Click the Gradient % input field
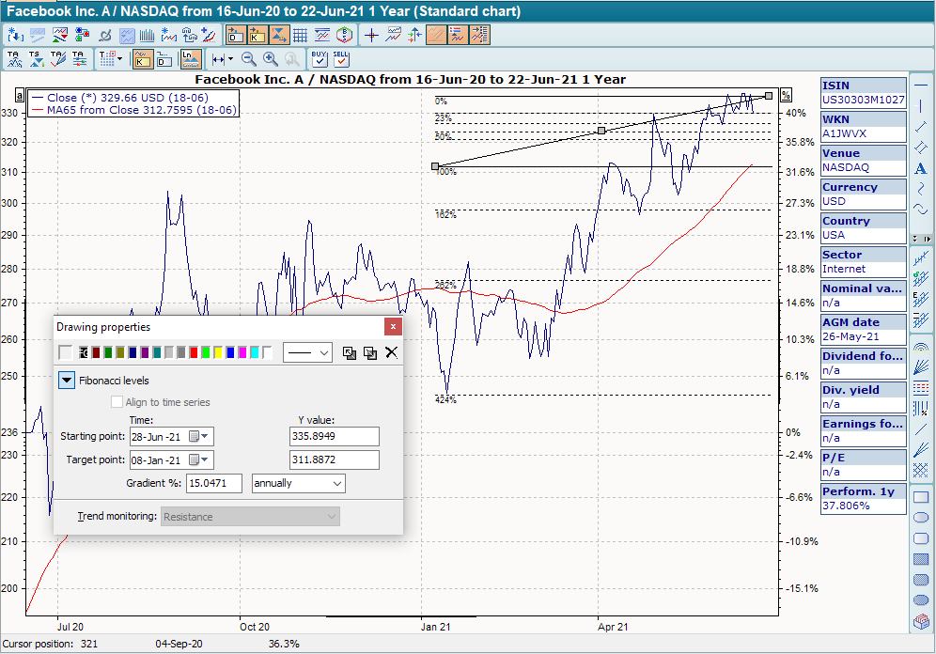This screenshot has height=654, width=936. point(214,483)
